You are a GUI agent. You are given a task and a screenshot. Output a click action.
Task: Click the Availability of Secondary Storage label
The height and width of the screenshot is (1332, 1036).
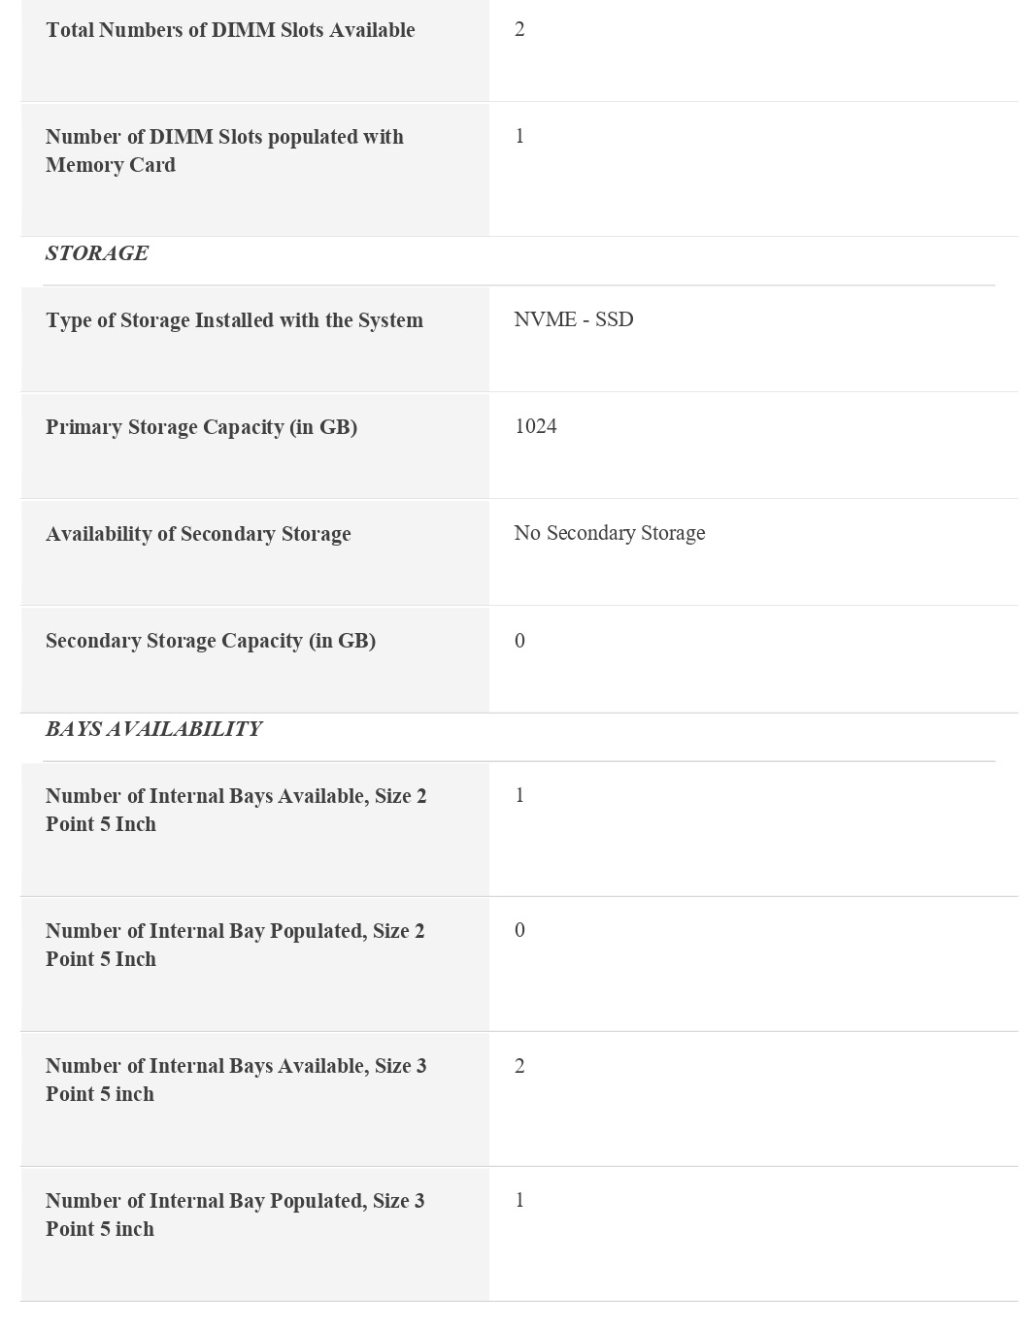pos(198,534)
